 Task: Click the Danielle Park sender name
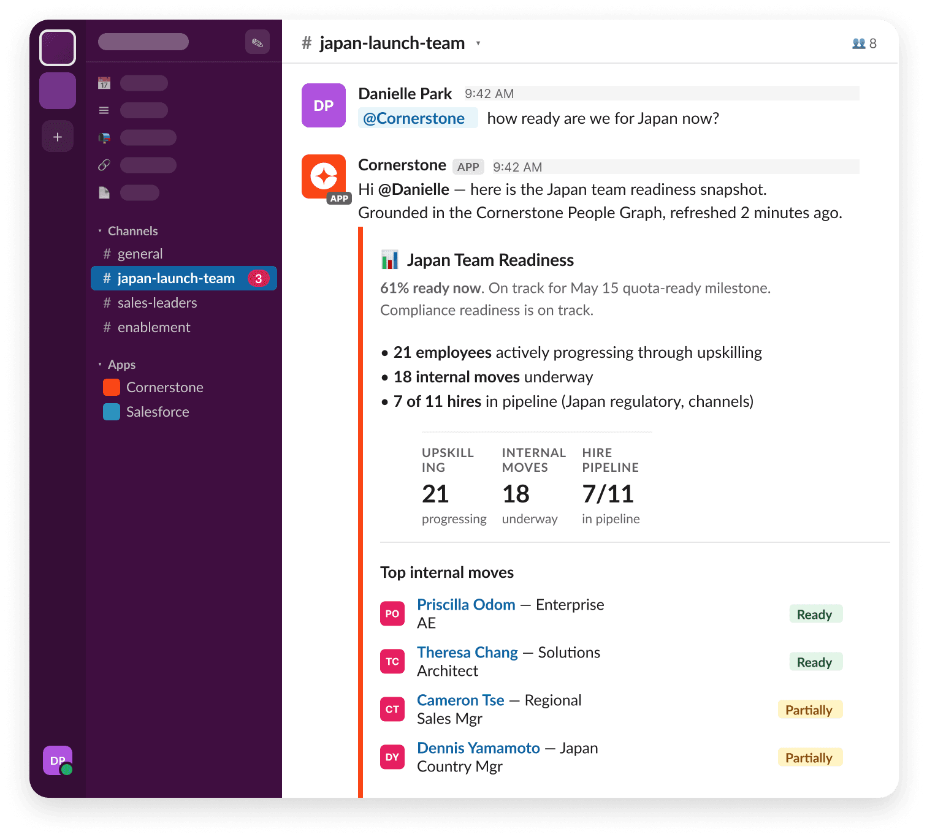tap(405, 94)
